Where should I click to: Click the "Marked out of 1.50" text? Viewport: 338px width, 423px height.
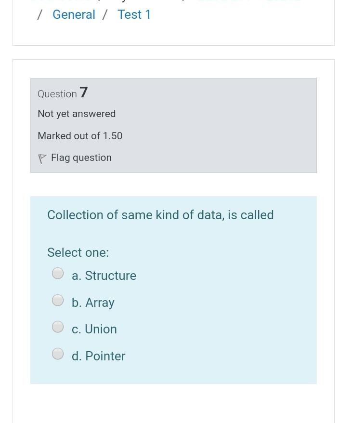click(x=80, y=136)
